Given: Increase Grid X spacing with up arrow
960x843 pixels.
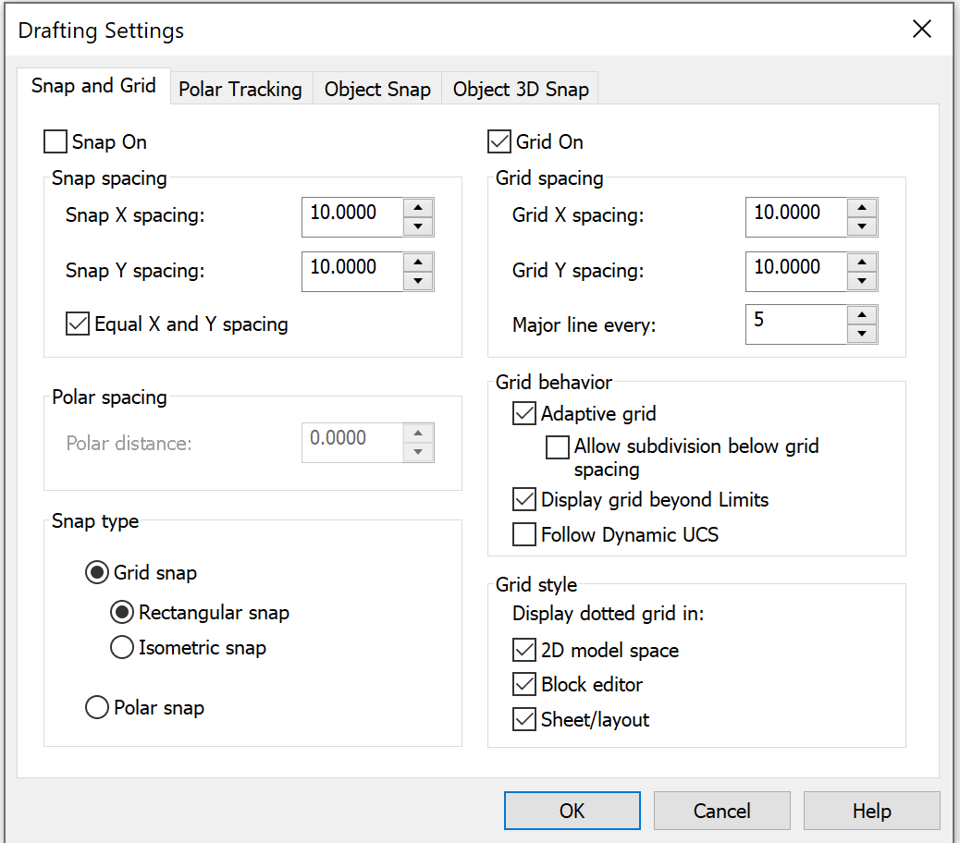Looking at the screenshot, I should pos(862,208).
